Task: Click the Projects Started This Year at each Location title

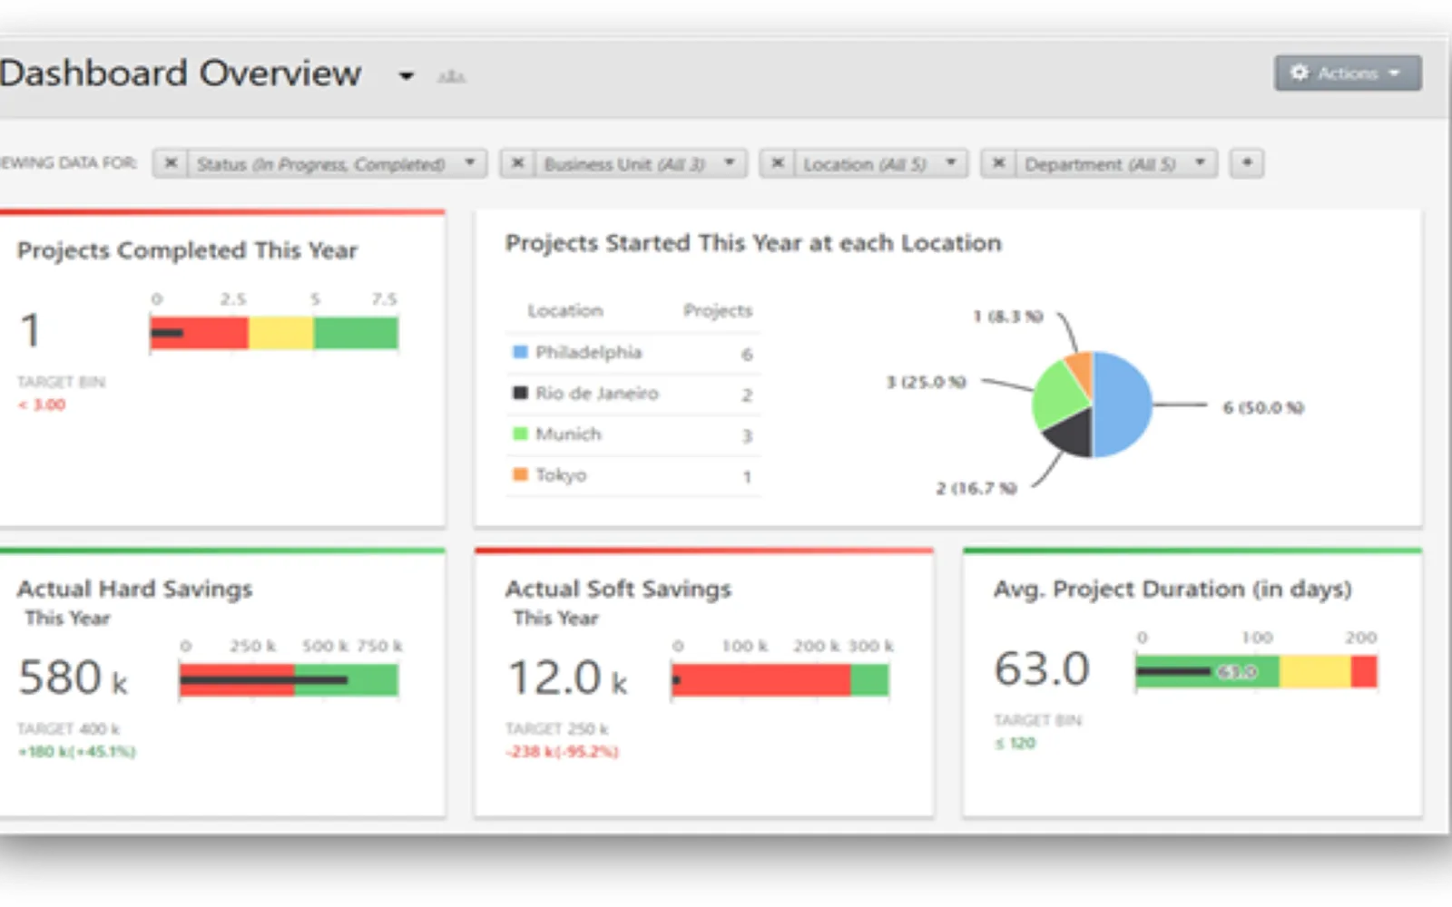Action: click(753, 243)
